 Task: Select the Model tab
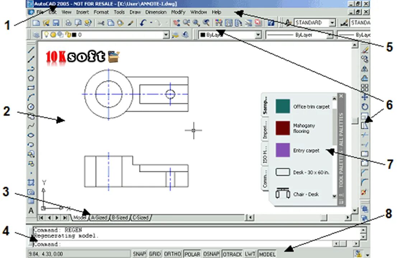79,218
